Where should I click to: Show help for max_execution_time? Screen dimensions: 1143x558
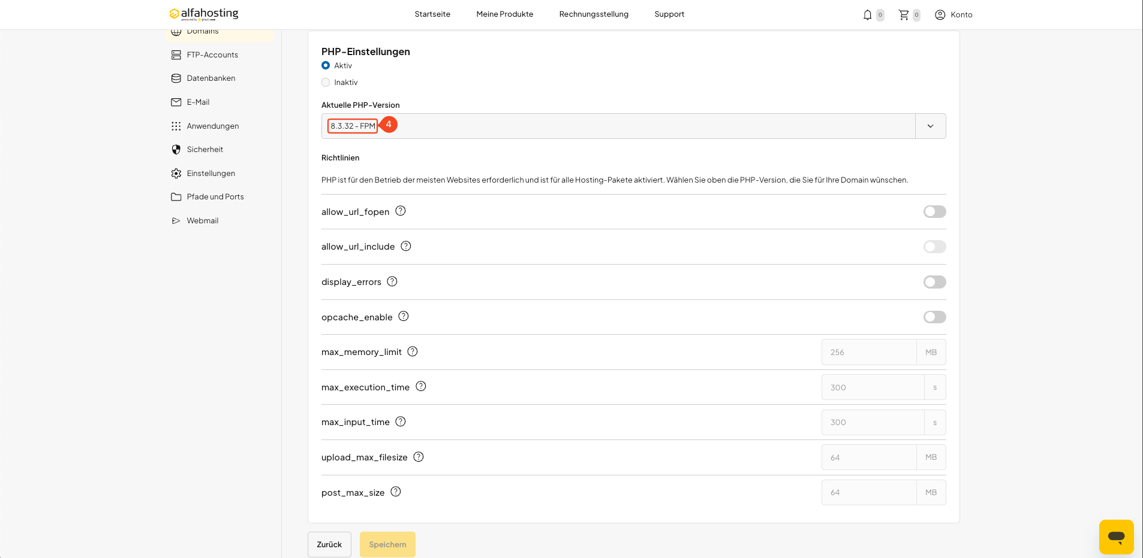click(x=421, y=386)
